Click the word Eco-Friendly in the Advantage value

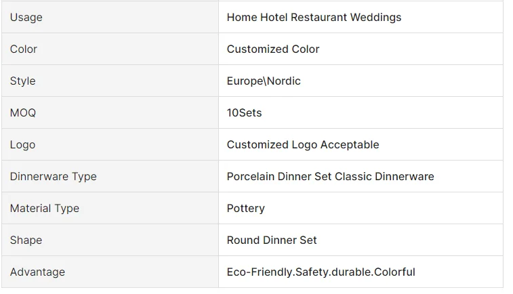260,272
